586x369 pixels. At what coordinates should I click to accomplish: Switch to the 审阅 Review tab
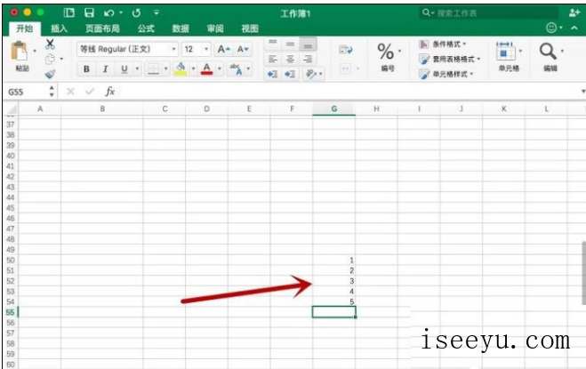215,28
